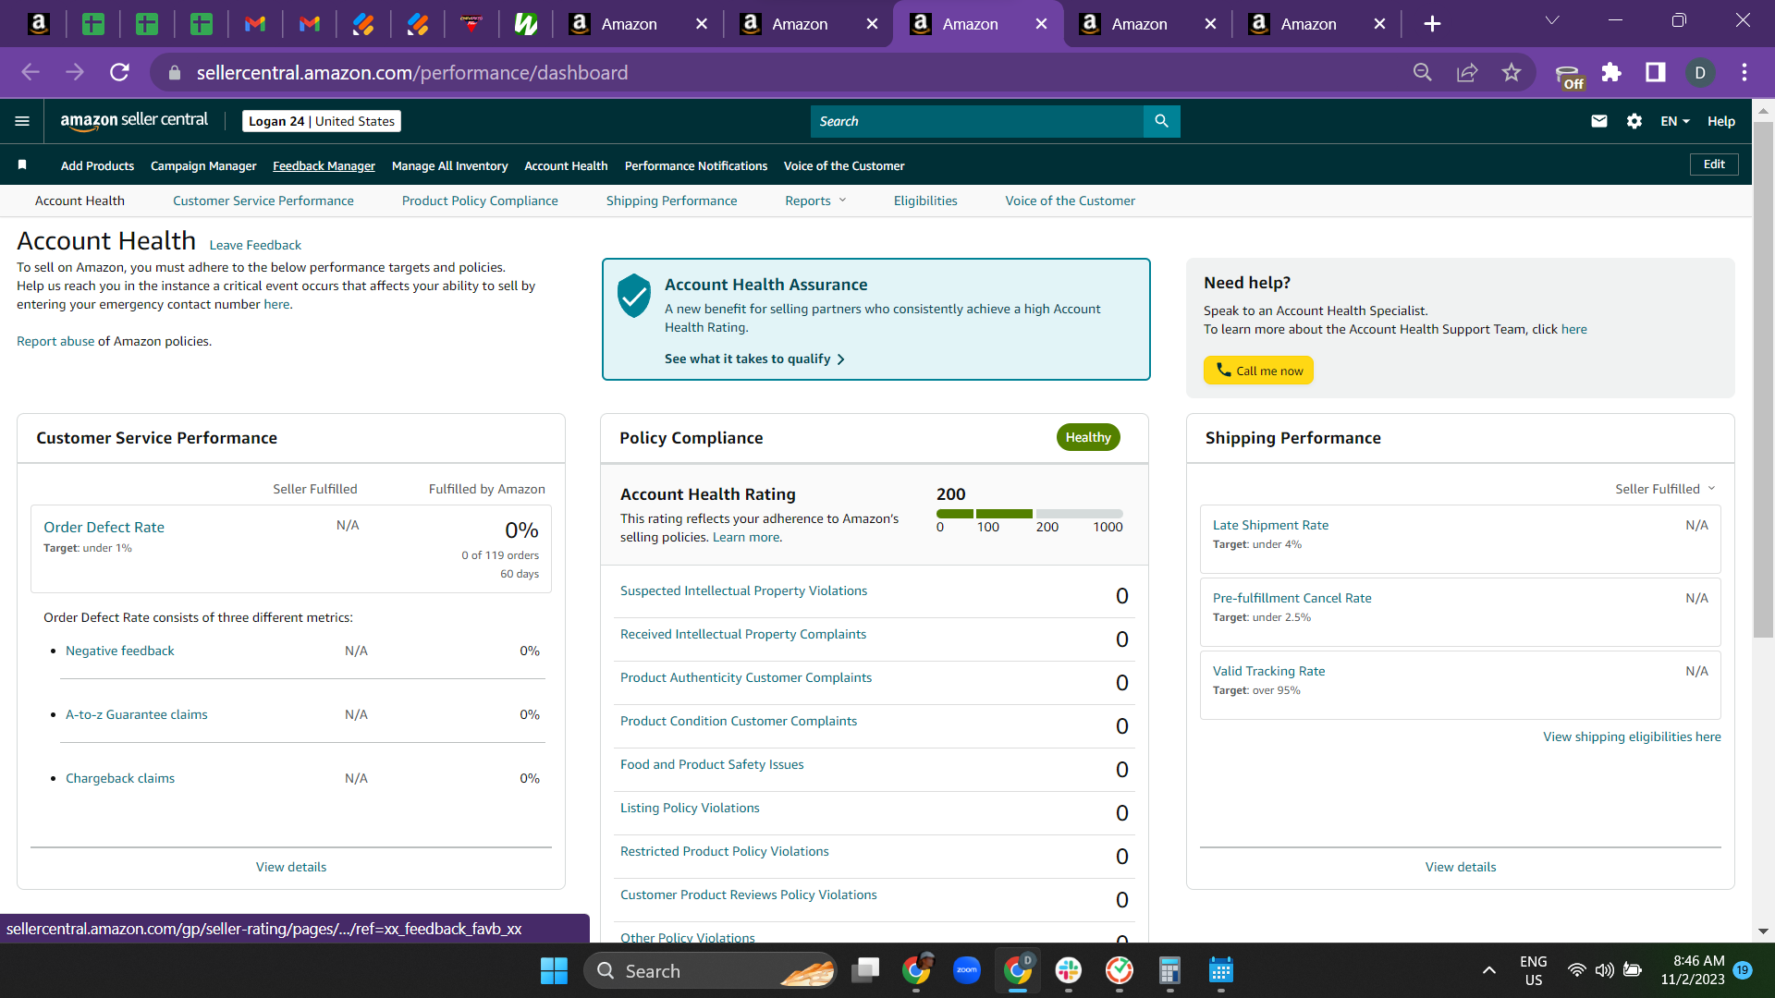Open the EN language dropdown

click(1675, 121)
